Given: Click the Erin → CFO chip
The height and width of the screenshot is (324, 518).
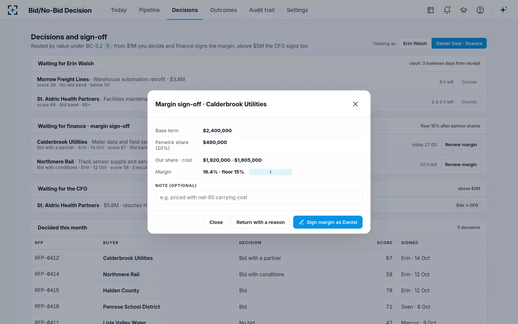Looking at the screenshot, I should coord(467,205).
